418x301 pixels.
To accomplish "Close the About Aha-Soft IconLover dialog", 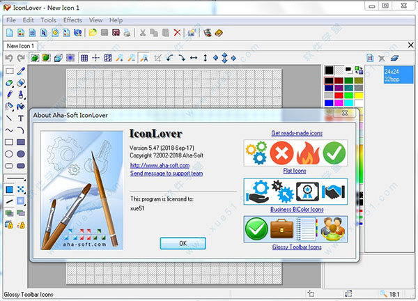I will 344,113.
